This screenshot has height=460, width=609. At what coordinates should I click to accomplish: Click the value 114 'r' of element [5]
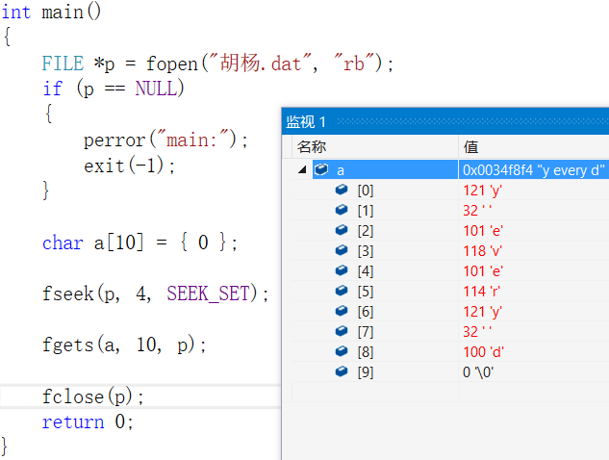pyautogui.click(x=482, y=292)
